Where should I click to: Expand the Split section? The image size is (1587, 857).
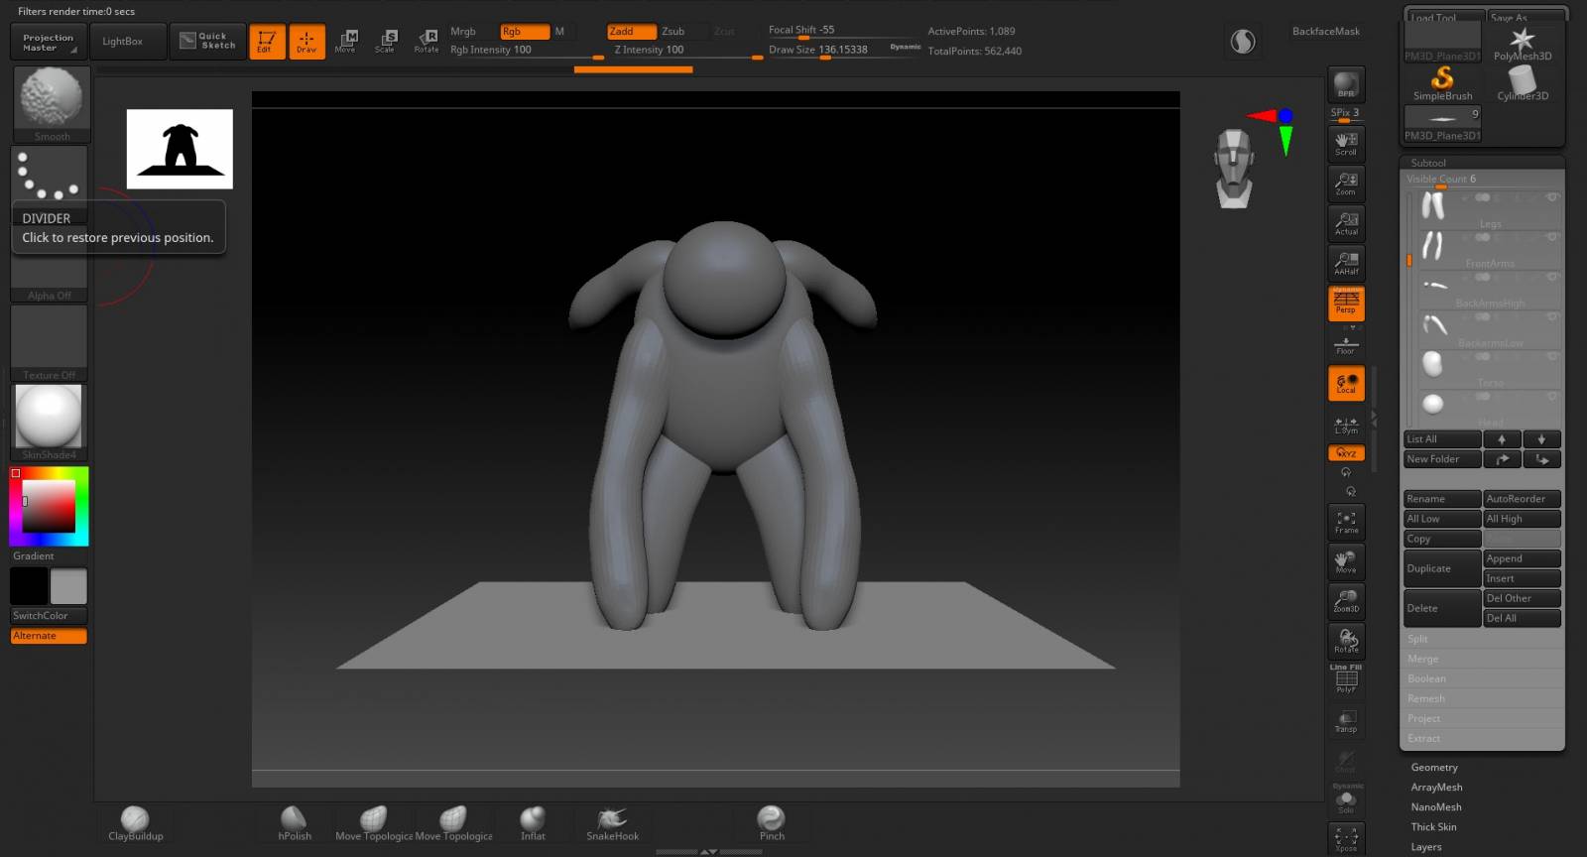(1418, 639)
